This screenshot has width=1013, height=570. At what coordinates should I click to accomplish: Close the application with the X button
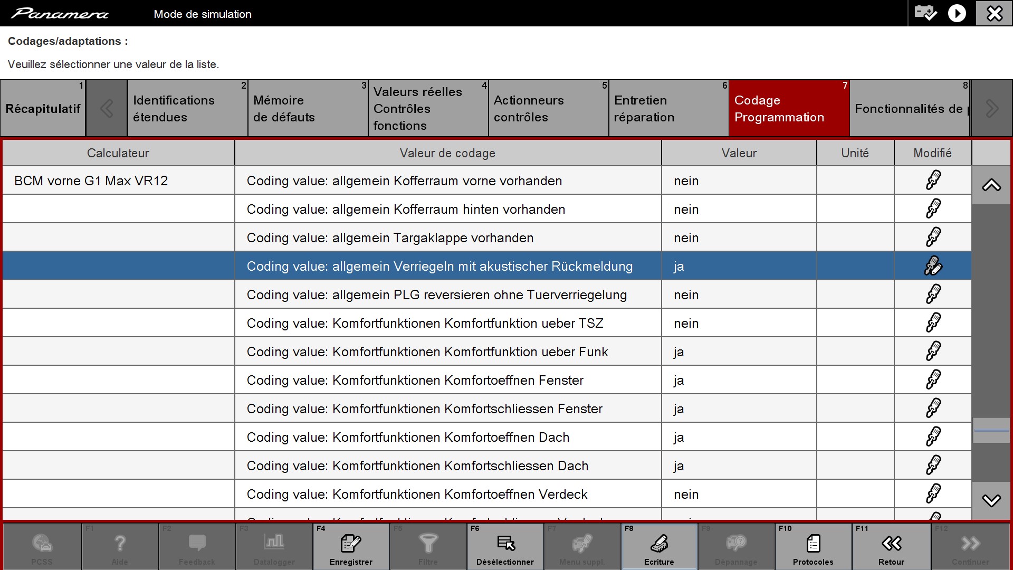[994, 13]
